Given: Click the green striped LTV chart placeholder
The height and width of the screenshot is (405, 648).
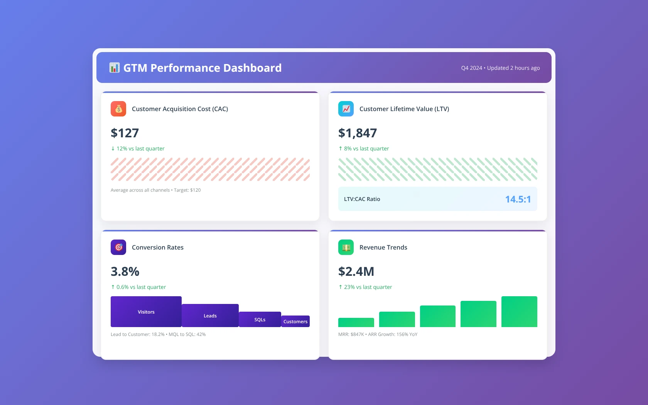Looking at the screenshot, I should click(438, 169).
